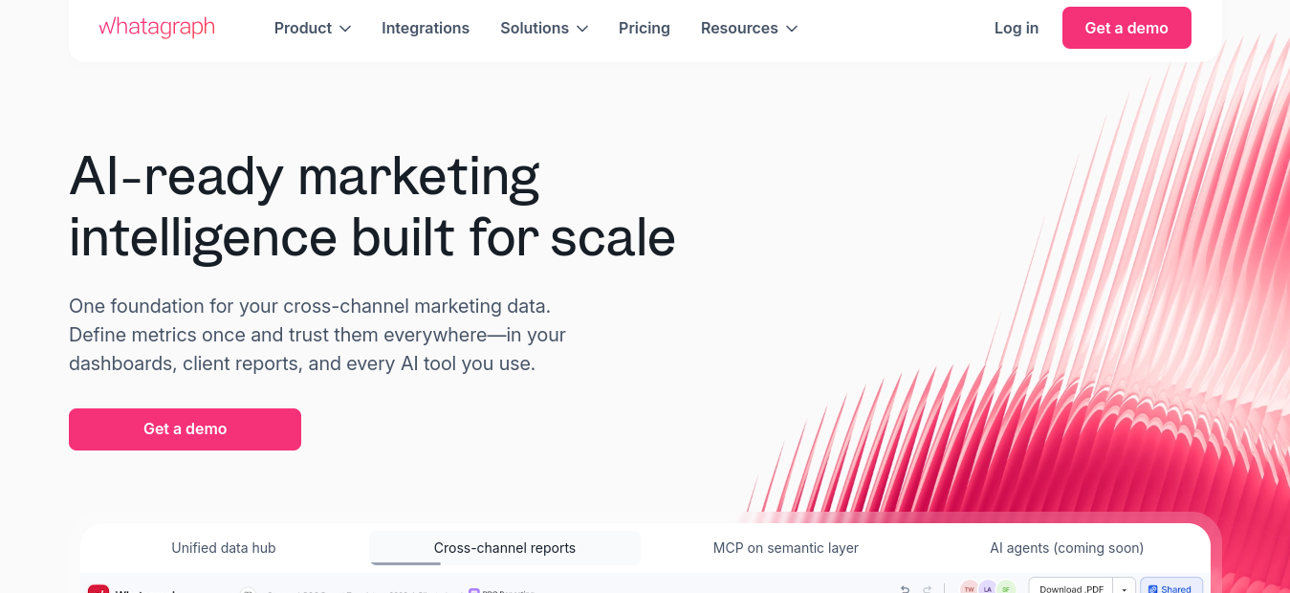Open MCP on semantic layer tab

(x=786, y=548)
